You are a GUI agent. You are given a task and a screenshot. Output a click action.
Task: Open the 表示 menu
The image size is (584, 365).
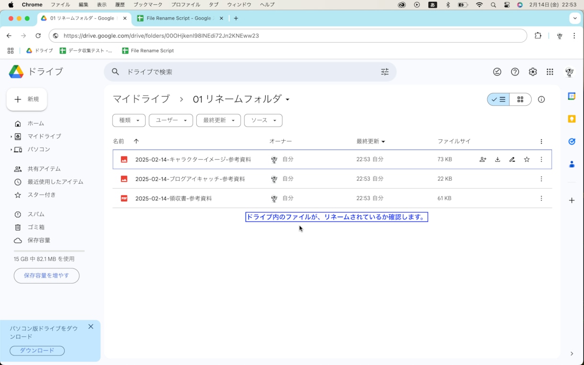pos(101,5)
